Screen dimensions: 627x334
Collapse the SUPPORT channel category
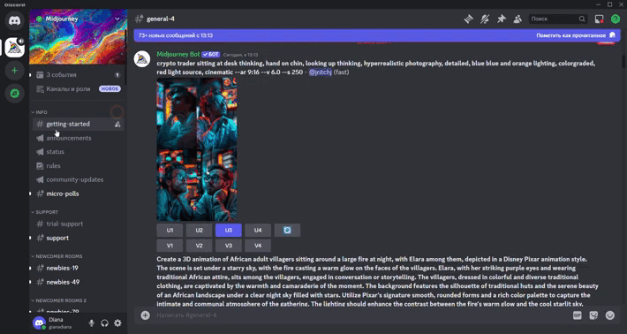click(45, 212)
